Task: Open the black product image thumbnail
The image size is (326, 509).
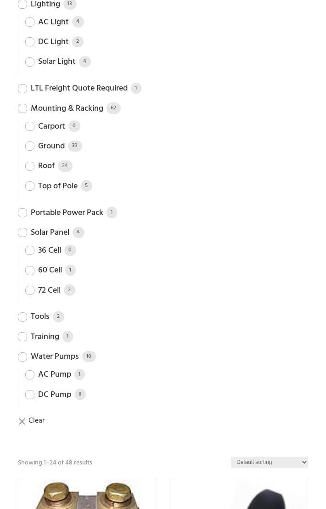Action: 238,494
